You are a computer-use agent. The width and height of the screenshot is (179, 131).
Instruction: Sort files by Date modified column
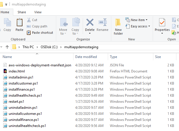click(86, 57)
